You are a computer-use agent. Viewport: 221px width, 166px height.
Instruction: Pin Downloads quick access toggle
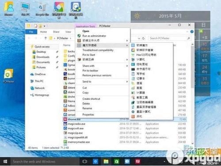[x=57, y=57]
